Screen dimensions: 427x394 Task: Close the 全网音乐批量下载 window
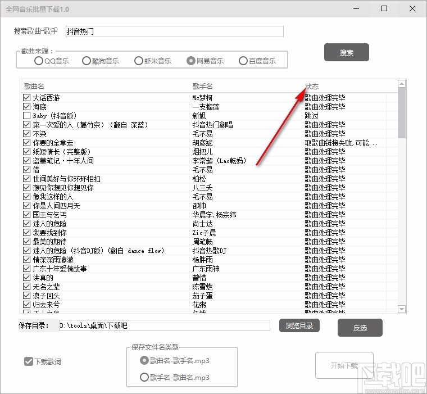click(x=412, y=9)
